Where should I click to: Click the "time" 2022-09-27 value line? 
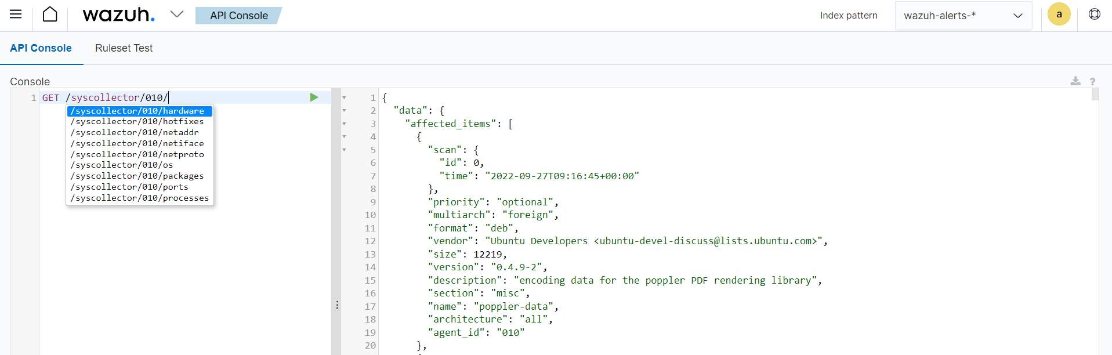pos(539,176)
